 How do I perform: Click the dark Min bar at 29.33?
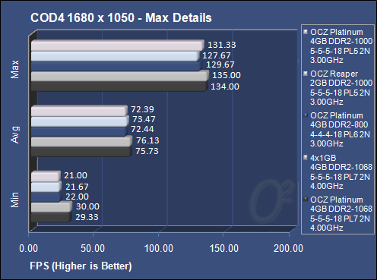pos(51,217)
